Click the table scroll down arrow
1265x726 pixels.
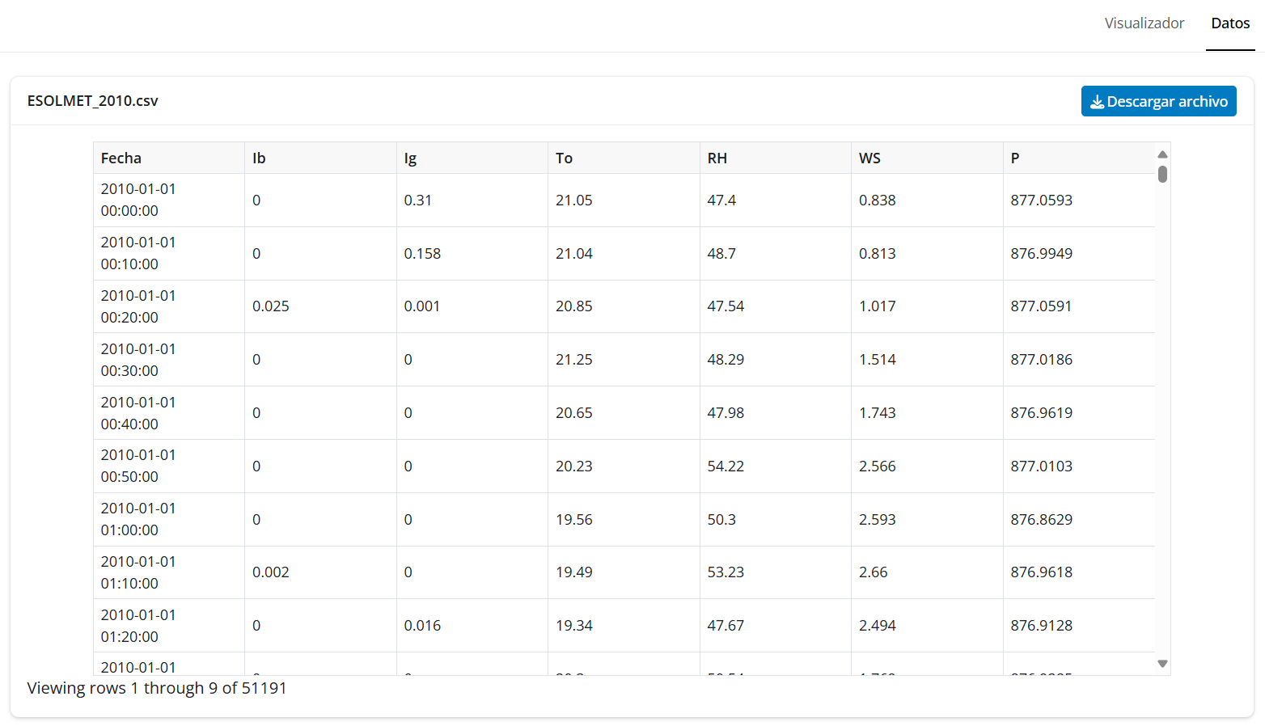click(x=1162, y=664)
